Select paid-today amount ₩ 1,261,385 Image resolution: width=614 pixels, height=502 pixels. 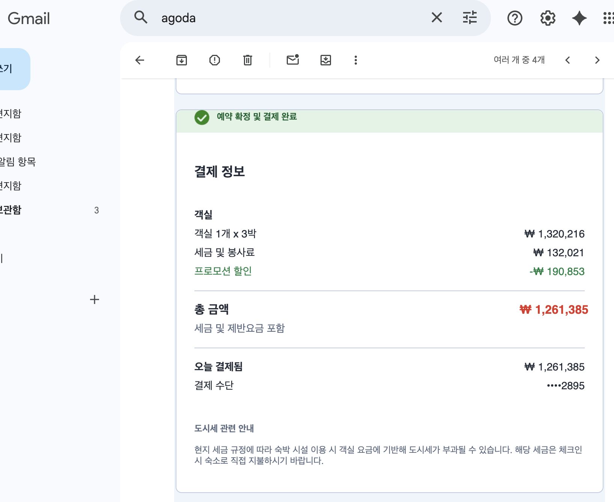(554, 367)
